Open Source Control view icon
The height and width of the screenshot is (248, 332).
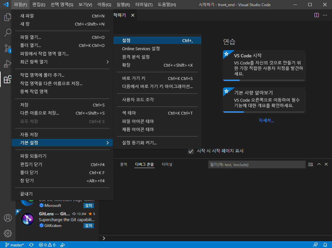[x=7, y=48]
